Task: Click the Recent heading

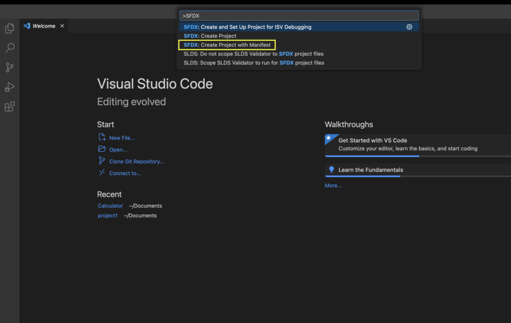Action: [109, 194]
